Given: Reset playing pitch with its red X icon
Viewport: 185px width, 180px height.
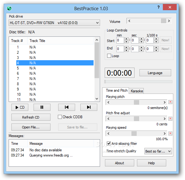Looking at the screenshot, I should [170, 102].
